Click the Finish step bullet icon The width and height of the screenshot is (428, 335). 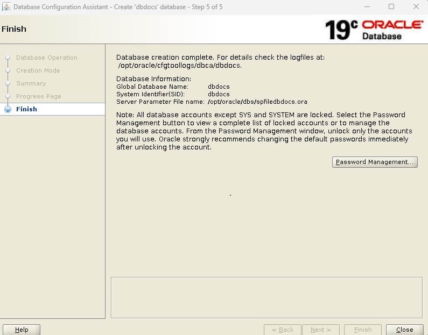coord(8,109)
